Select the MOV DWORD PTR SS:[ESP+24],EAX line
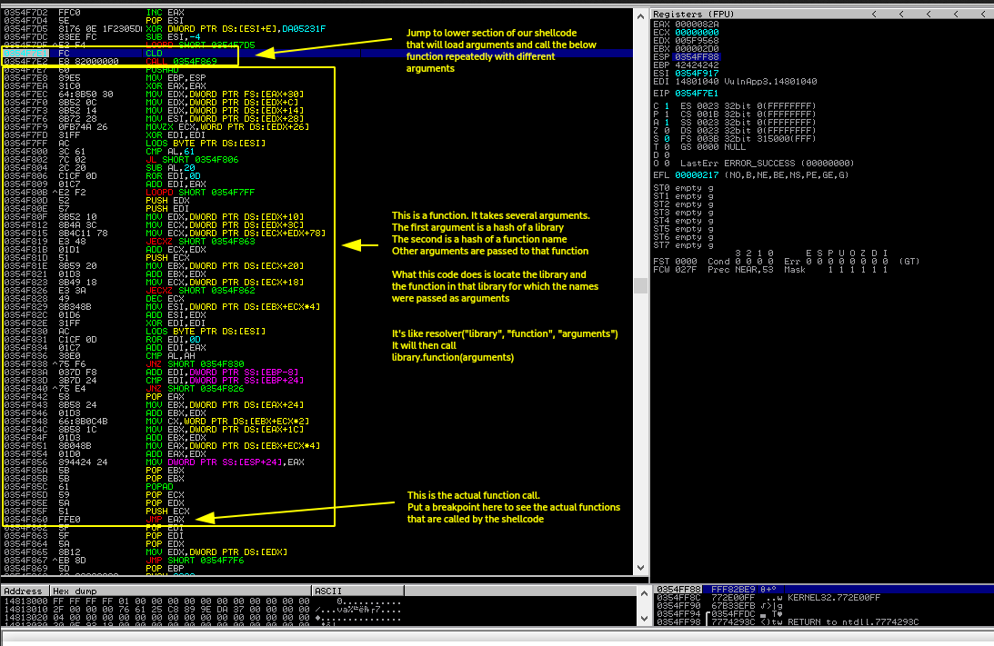Image resolution: width=994 pixels, height=646 pixels. point(225,462)
